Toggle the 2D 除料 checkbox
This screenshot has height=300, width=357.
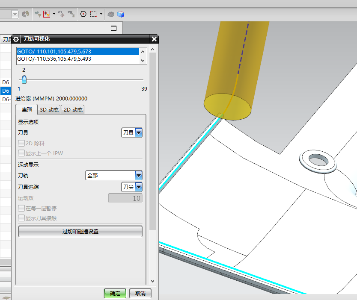pyautogui.click(x=21, y=143)
